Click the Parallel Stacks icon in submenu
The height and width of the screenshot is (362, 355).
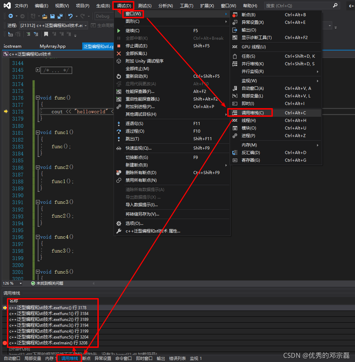[x=235, y=64]
